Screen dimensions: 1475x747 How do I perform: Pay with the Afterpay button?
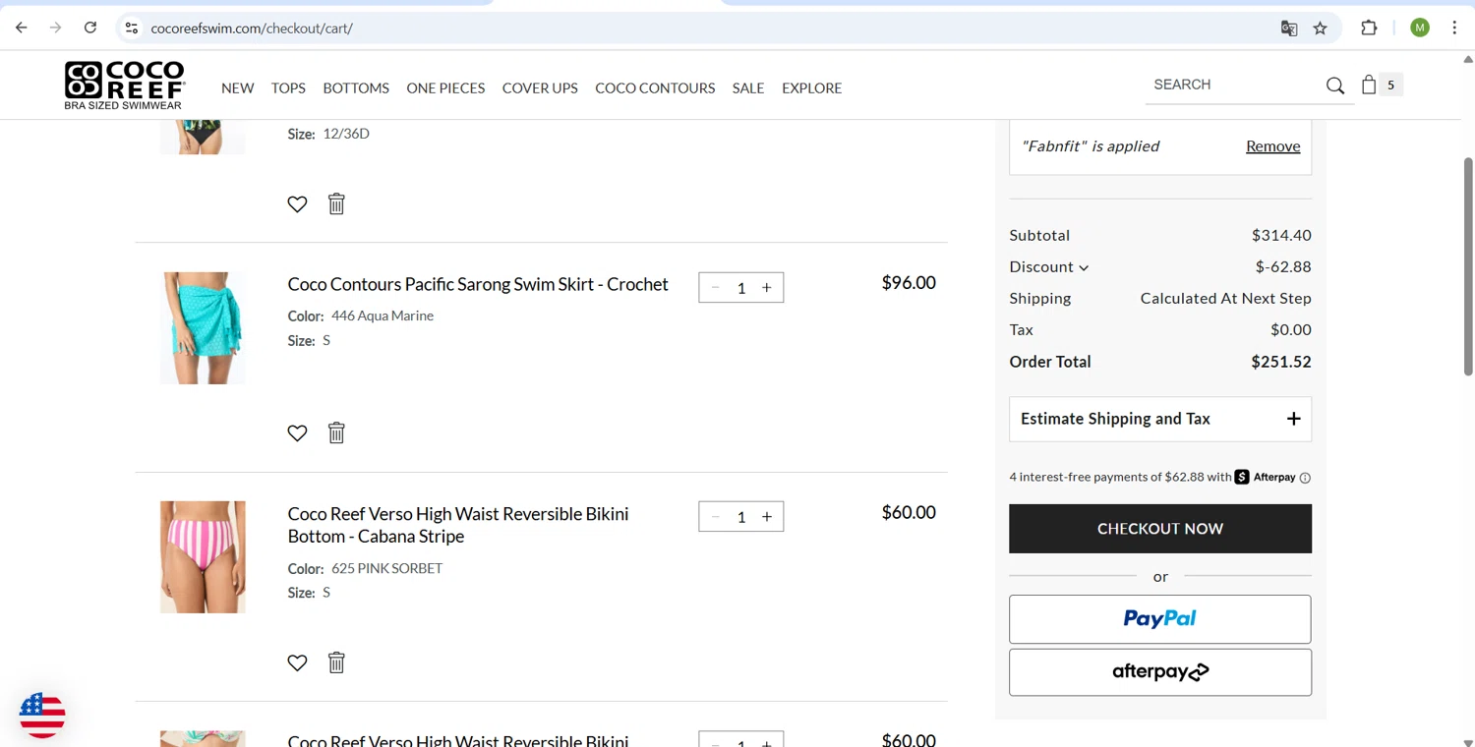(1160, 672)
